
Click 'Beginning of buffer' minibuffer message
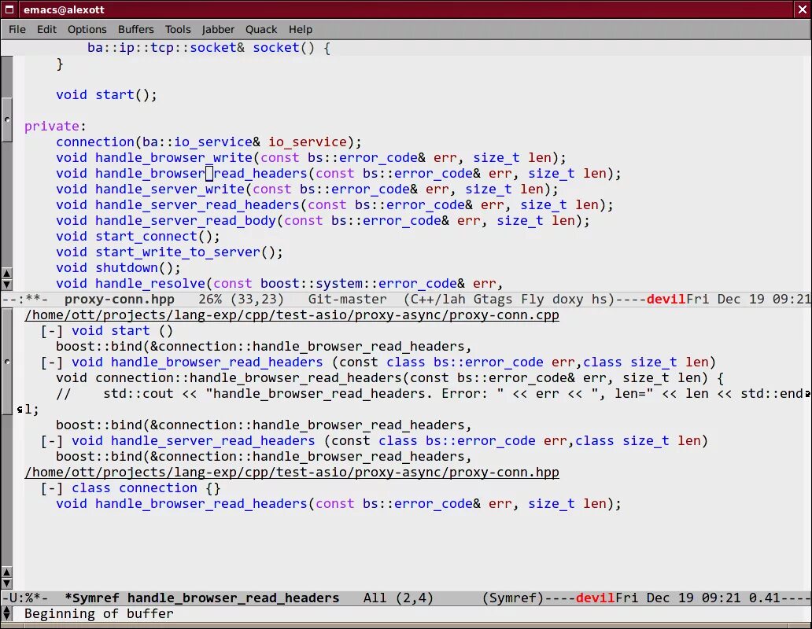click(x=98, y=614)
